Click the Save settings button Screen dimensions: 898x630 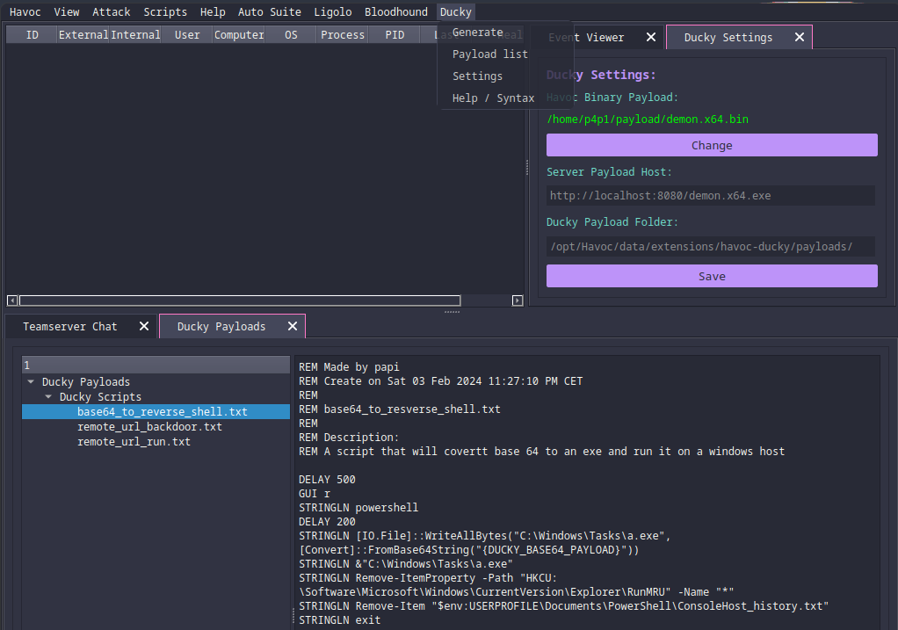(x=712, y=276)
